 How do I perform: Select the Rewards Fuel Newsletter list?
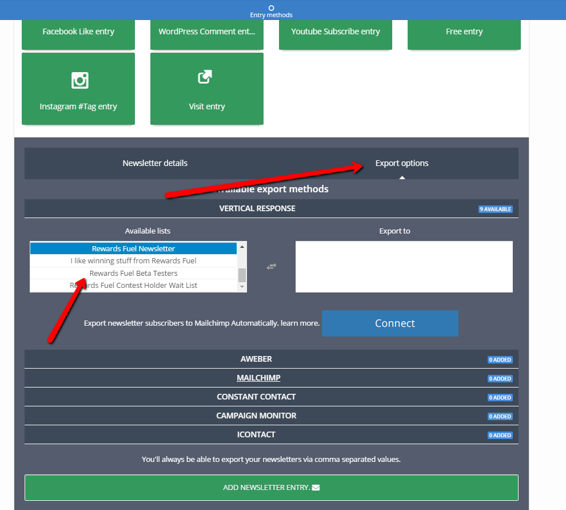point(134,248)
